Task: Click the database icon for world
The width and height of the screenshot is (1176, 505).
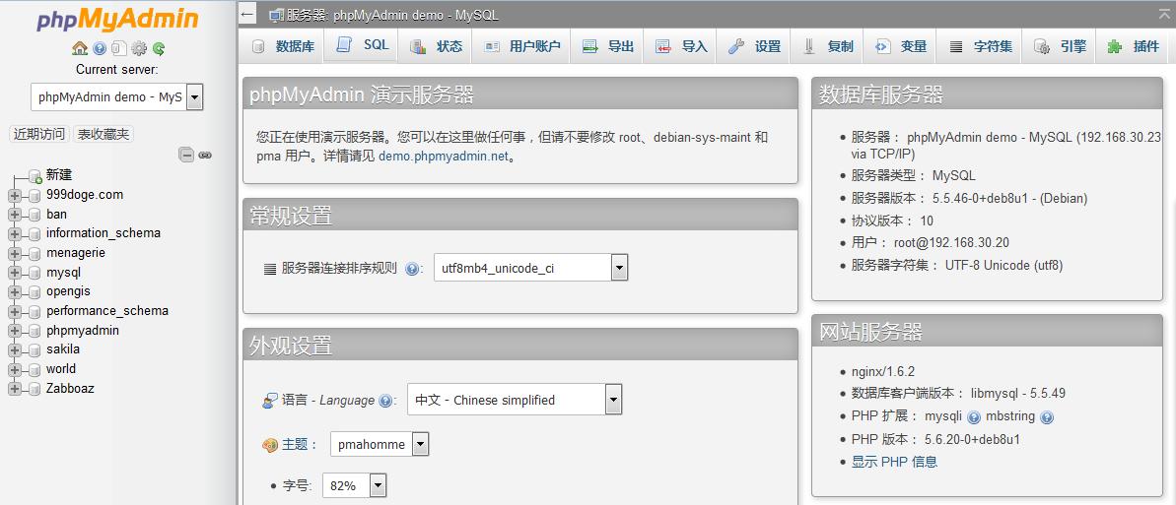Action: click(x=34, y=369)
